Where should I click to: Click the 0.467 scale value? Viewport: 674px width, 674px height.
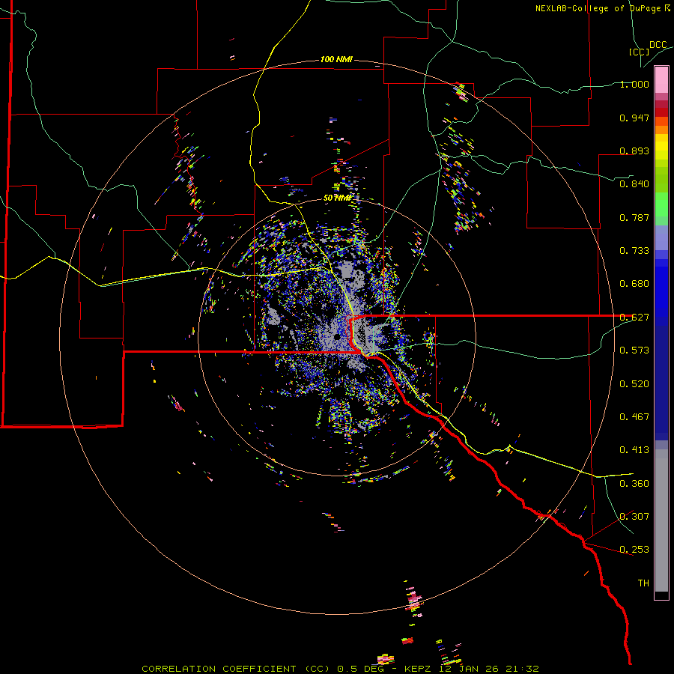point(634,417)
